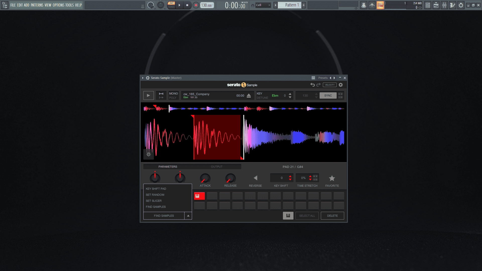The height and width of the screenshot is (271, 482).
Task: Adjust the RELEASE knob
Action: coord(230,178)
